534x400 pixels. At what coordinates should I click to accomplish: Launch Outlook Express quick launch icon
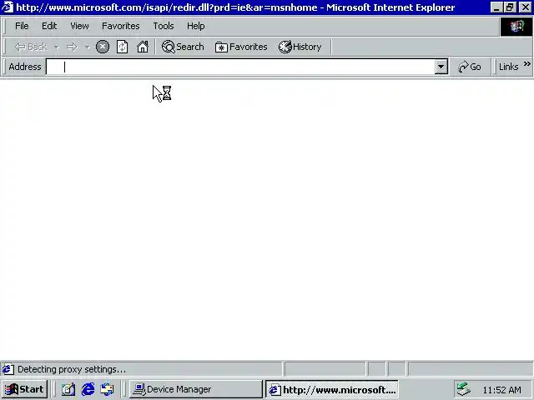[x=108, y=389]
